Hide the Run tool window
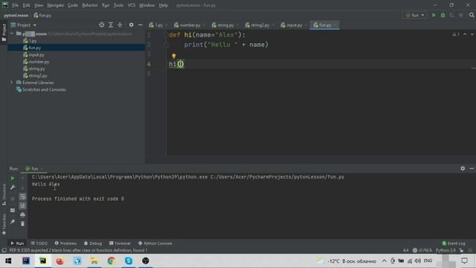Screen dimensions: 476x268 [472, 168]
